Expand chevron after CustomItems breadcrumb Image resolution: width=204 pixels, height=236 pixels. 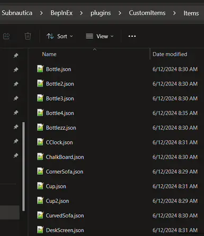pos(174,13)
